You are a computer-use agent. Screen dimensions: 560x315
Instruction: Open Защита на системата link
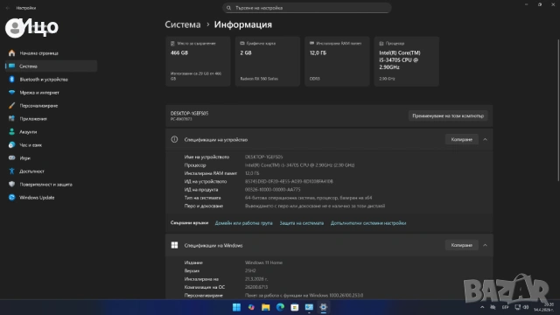coord(301,223)
